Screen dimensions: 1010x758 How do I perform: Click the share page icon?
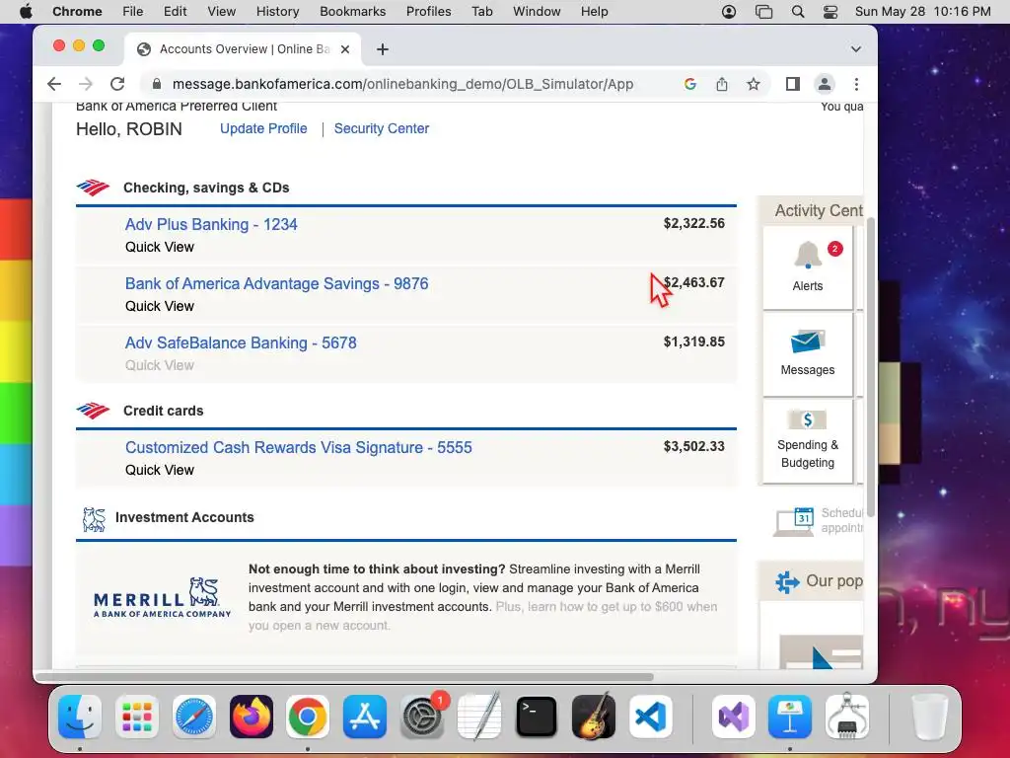[722, 84]
